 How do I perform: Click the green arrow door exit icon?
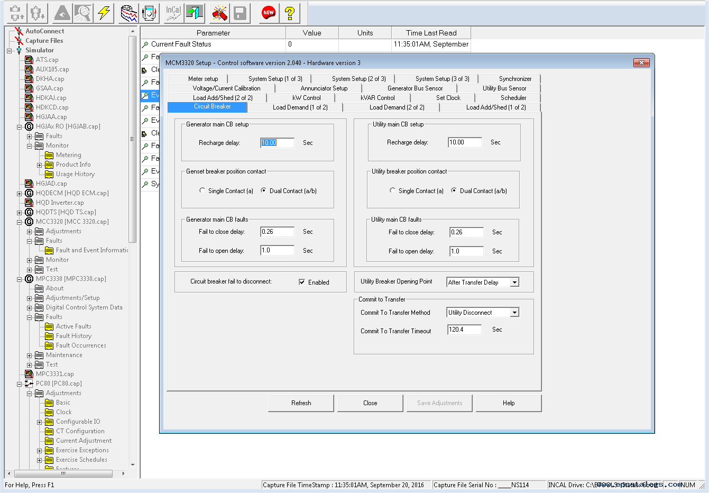[x=195, y=13]
